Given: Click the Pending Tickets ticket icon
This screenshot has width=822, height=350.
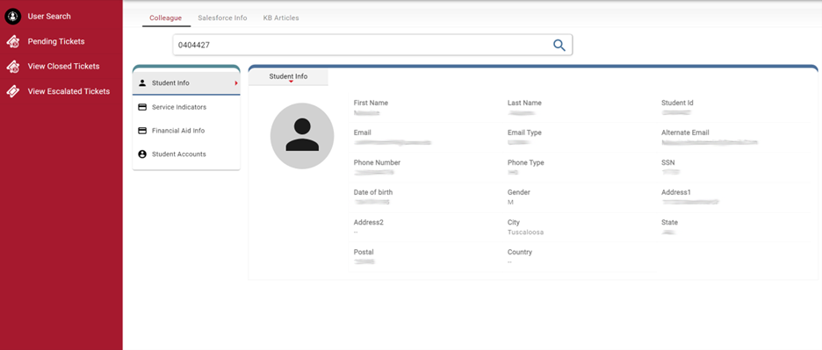Looking at the screenshot, I should coord(13,41).
